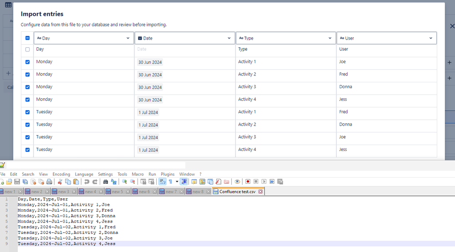Open the Encoding menu
Image resolution: width=455 pixels, height=252 pixels.
tap(61, 174)
